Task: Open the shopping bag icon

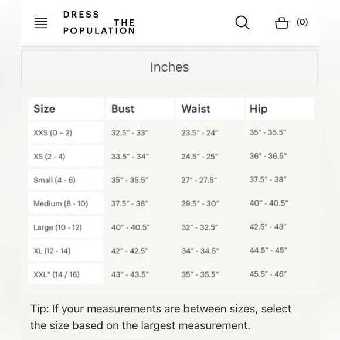Action: click(281, 23)
